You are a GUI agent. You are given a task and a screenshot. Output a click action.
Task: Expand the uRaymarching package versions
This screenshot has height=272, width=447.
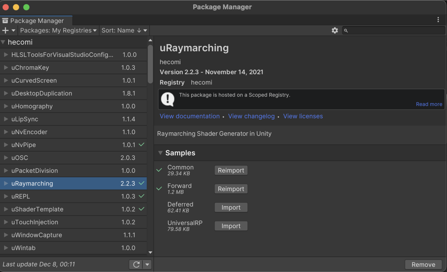pos(6,184)
